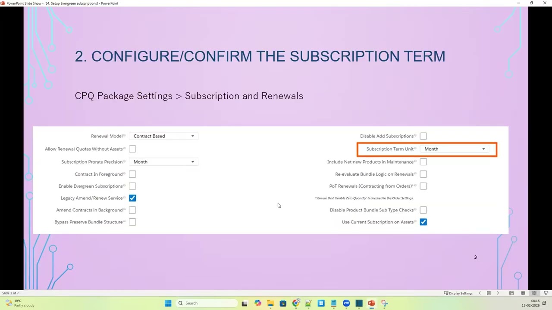552x310 pixels.
Task: Click the 'Enable Evergreen Subscriptions' label
Action: click(91, 186)
